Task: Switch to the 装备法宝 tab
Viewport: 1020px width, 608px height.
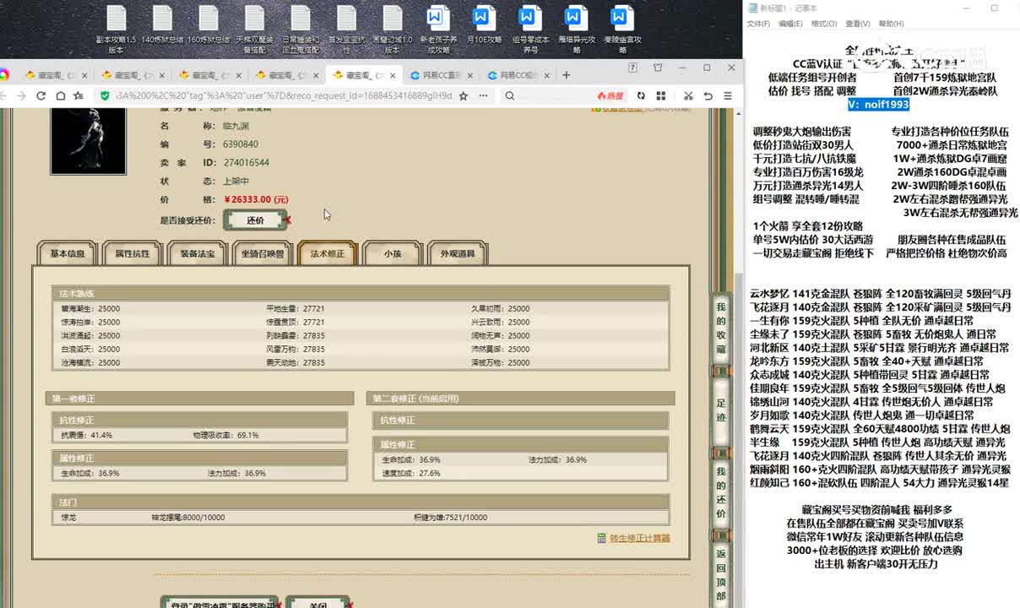Action: [198, 253]
